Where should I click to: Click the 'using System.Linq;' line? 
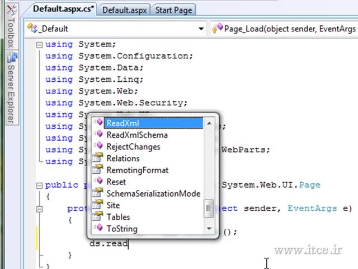tap(95, 80)
